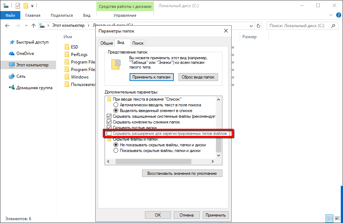Open the Поделиться ribbon tab
This screenshot has height=223, width=343.
point(62,15)
